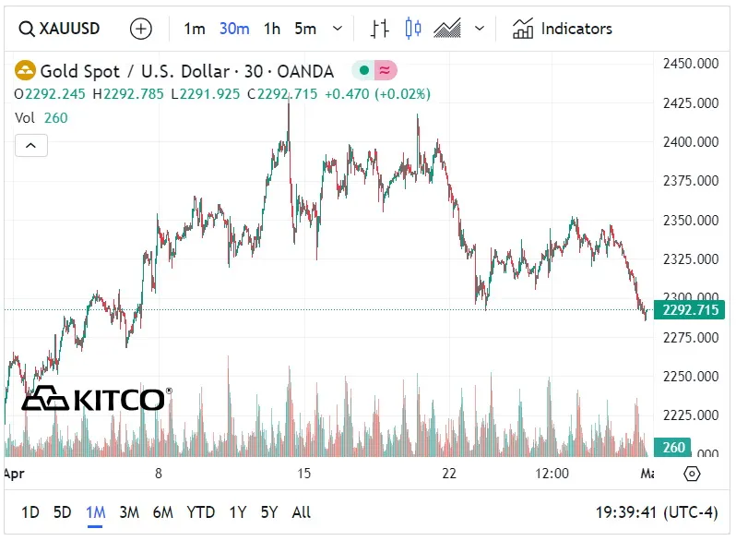Image resolution: width=736 pixels, height=541 pixels.
Task: Click the Kitco logo
Action: 93,399
